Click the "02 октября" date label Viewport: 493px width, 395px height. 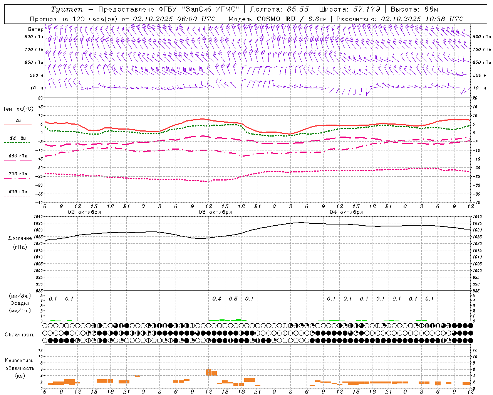[x=84, y=212]
